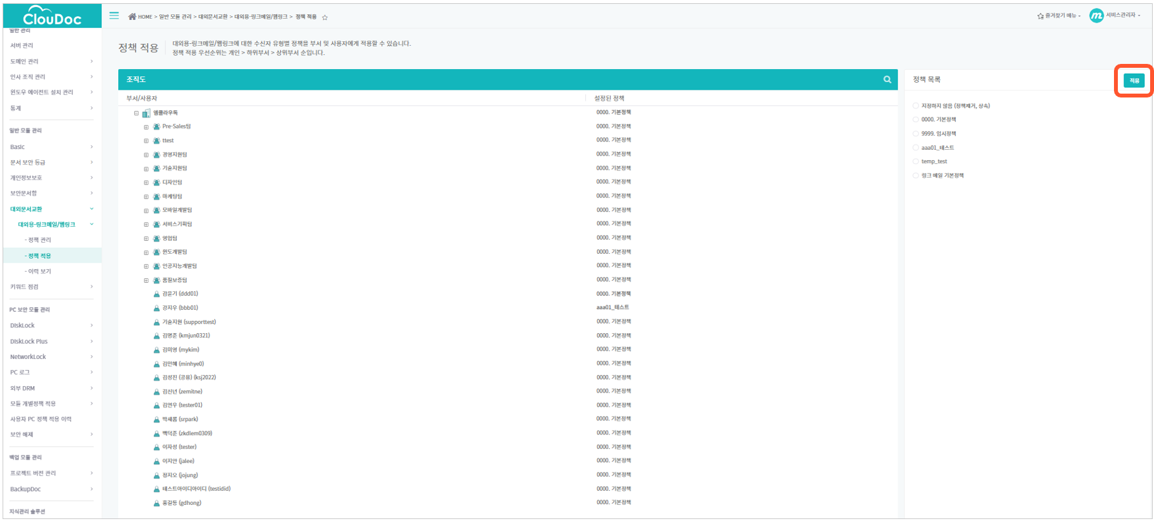Viewport: 1154px width, 521px height.
Task: Click the aaa01_테스트 policy cell for bbb01
Action: point(612,308)
